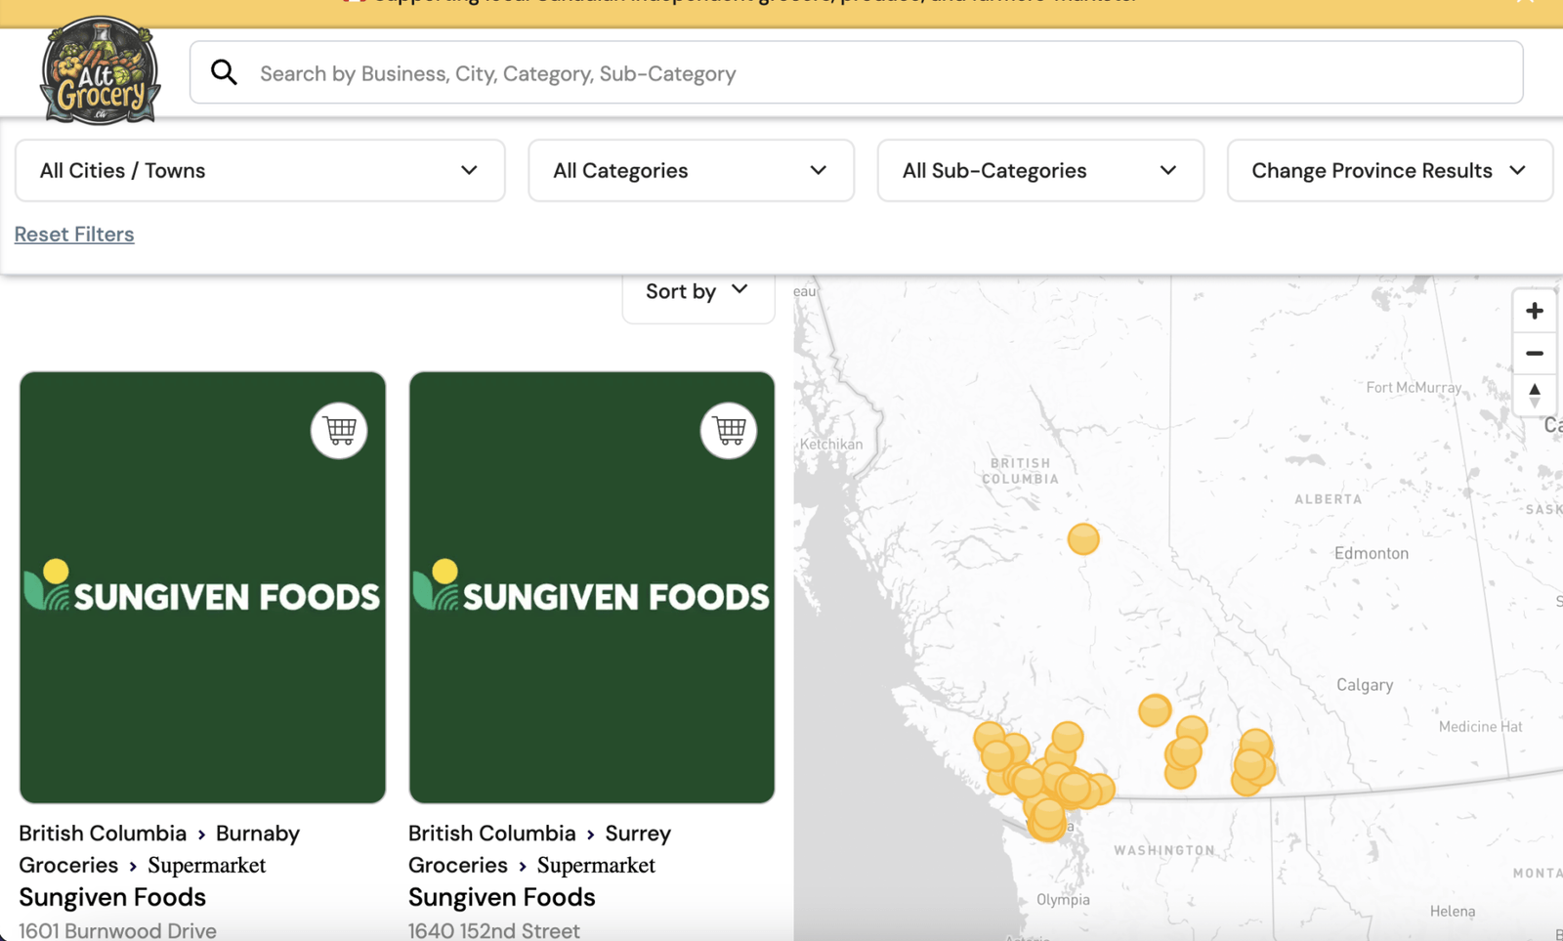The width and height of the screenshot is (1563, 941).
Task: Click cart icon on Burnaby Sungiven card
Action: pos(339,430)
